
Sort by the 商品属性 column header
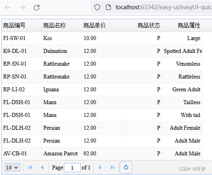(182, 26)
